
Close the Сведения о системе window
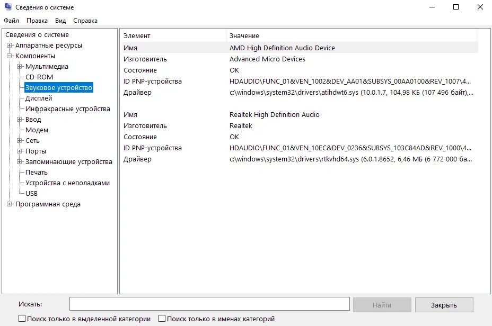480,7
